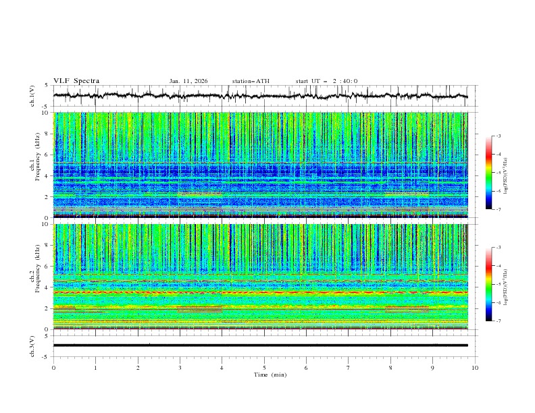Click the "-7" value on ch.1 color bar
This screenshot has height=413, width=535.
click(498, 209)
